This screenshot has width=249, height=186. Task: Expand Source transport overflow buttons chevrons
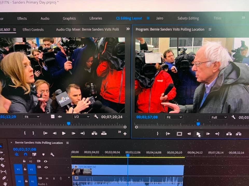coord(120,132)
